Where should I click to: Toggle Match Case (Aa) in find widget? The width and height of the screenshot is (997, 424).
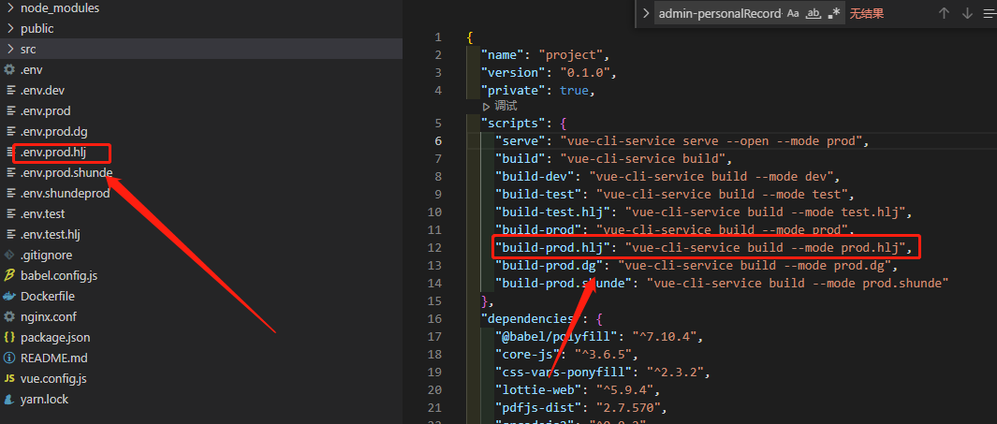coord(793,13)
